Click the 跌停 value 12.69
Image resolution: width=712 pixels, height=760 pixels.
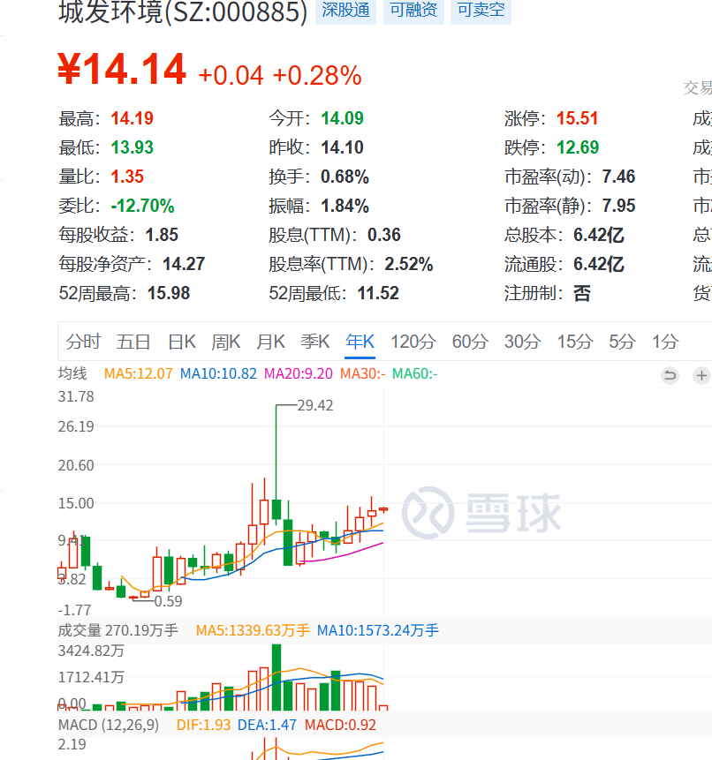578,147
